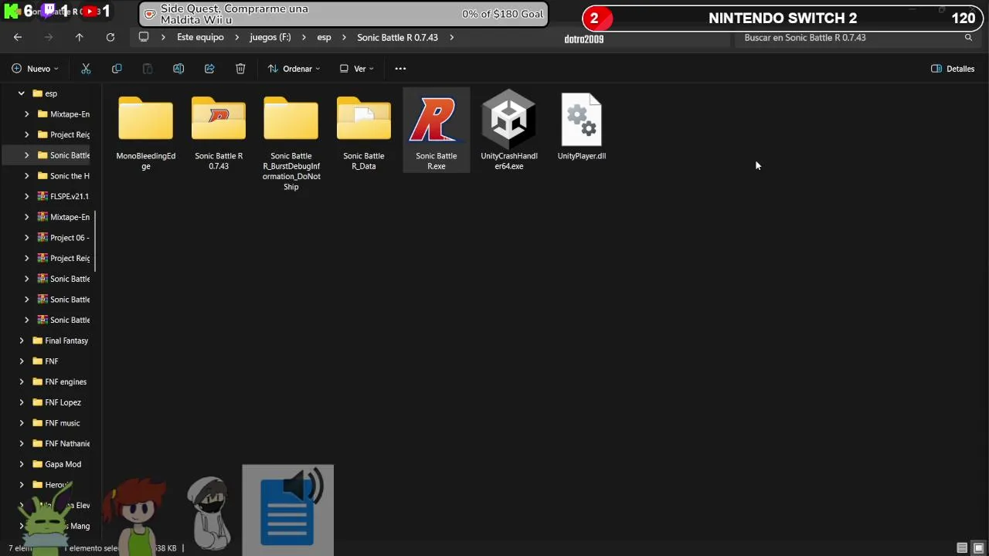Select the Sonic the H folder in sidebar
Screen dimensions: 989x556
point(63,176)
